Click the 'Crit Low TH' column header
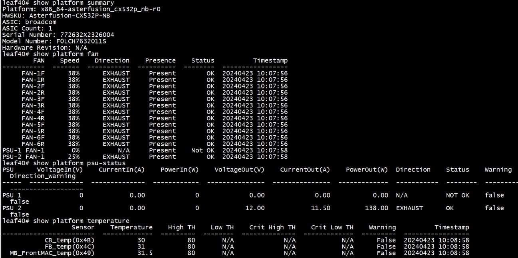The image size is (518, 258). point(332,227)
